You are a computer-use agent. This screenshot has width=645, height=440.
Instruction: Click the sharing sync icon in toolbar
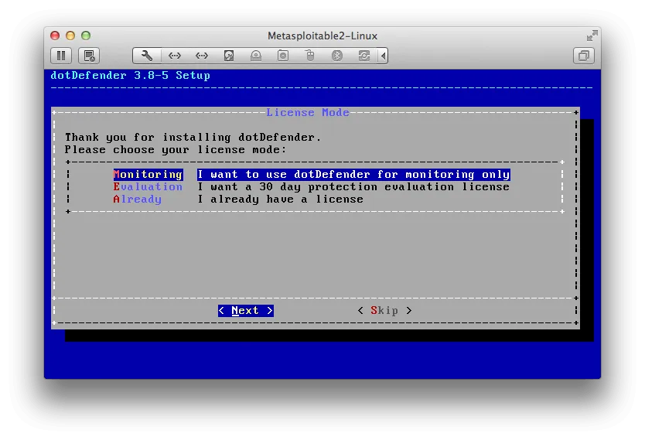pyautogui.click(x=364, y=56)
